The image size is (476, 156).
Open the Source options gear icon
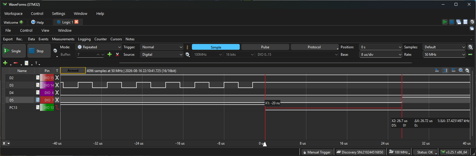pos(188,54)
